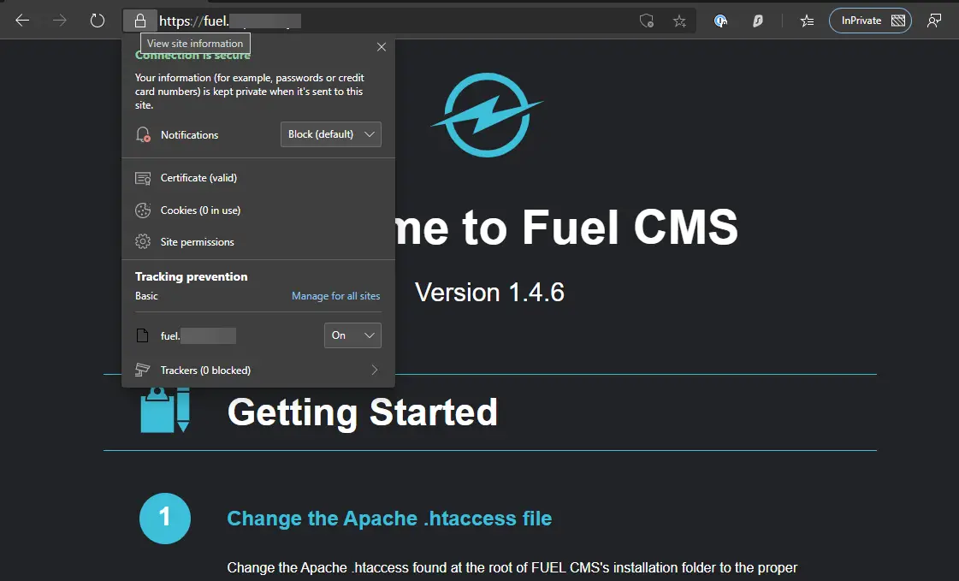Click the certificate icon in the popup
The height and width of the screenshot is (581, 959).
[143, 178]
